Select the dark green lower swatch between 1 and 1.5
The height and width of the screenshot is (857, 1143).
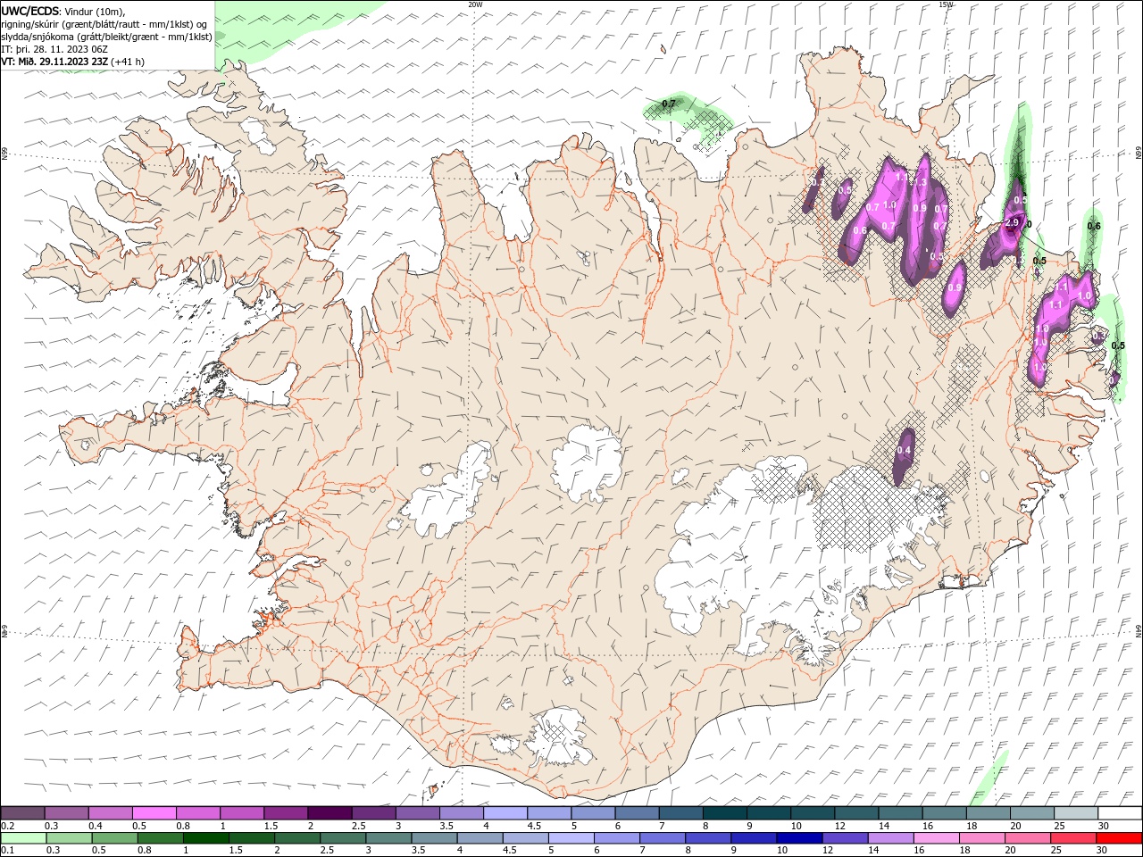point(205,838)
